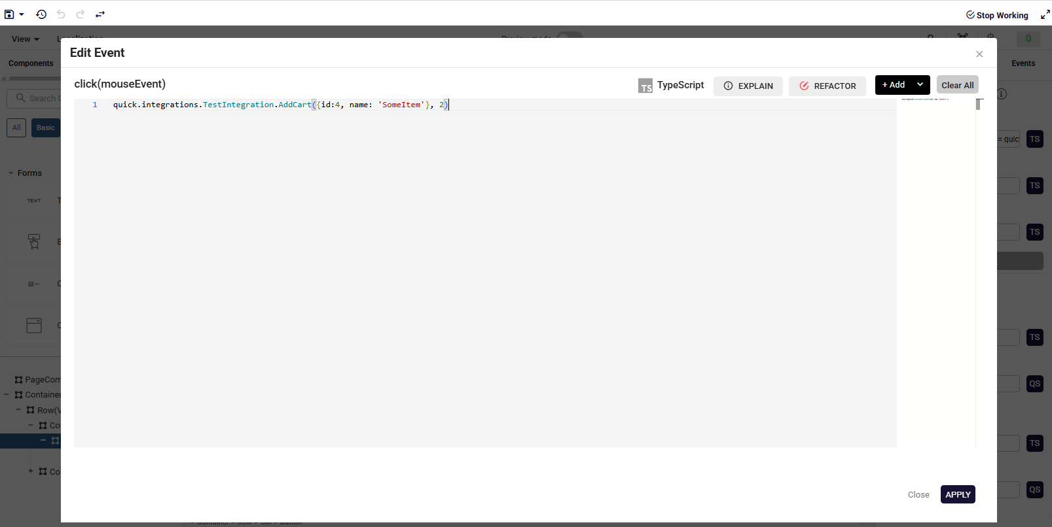Click the redo arrow icon
1052x527 pixels.
(x=81, y=14)
